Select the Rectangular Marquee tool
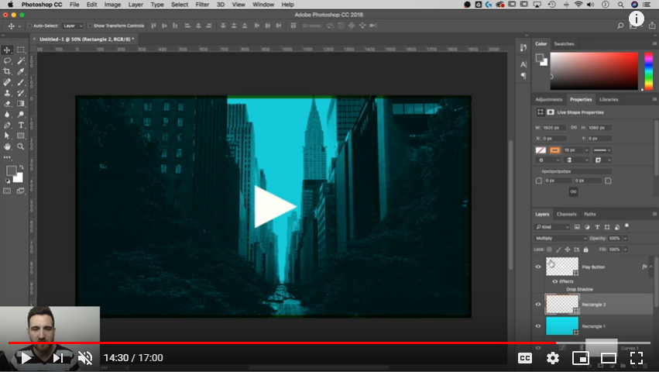659x372 pixels. coord(21,50)
